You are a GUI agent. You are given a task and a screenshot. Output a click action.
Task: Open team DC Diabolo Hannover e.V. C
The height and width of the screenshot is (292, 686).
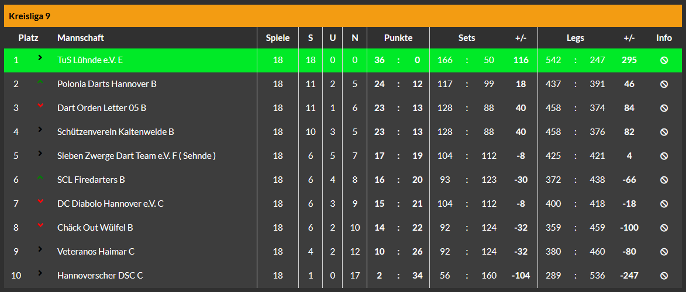pos(111,204)
